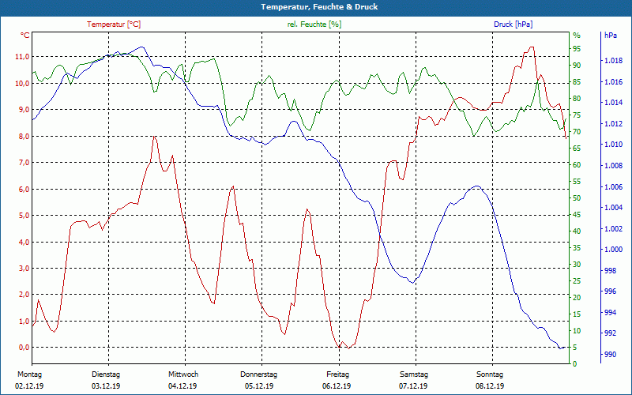Image resolution: width=632 pixels, height=395 pixels.
Task: Click the date '03.12.19'
Action: (106, 386)
